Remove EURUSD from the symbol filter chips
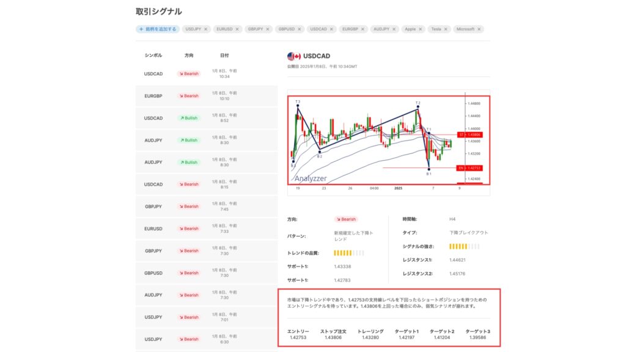The image size is (626, 352). [x=237, y=29]
